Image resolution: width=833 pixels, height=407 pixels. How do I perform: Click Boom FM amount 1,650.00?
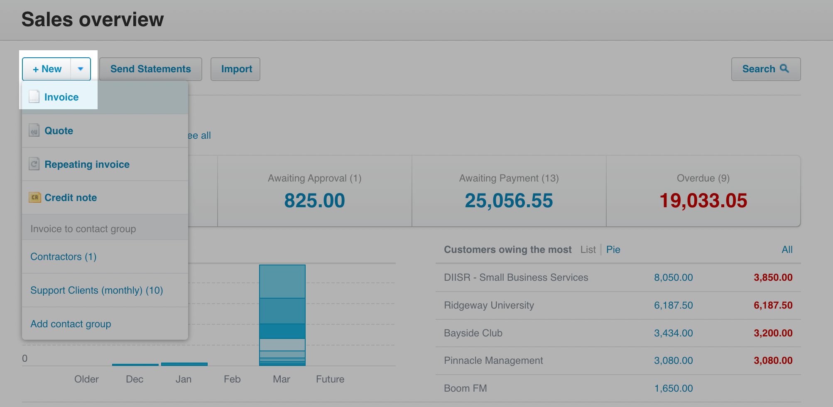tap(674, 388)
